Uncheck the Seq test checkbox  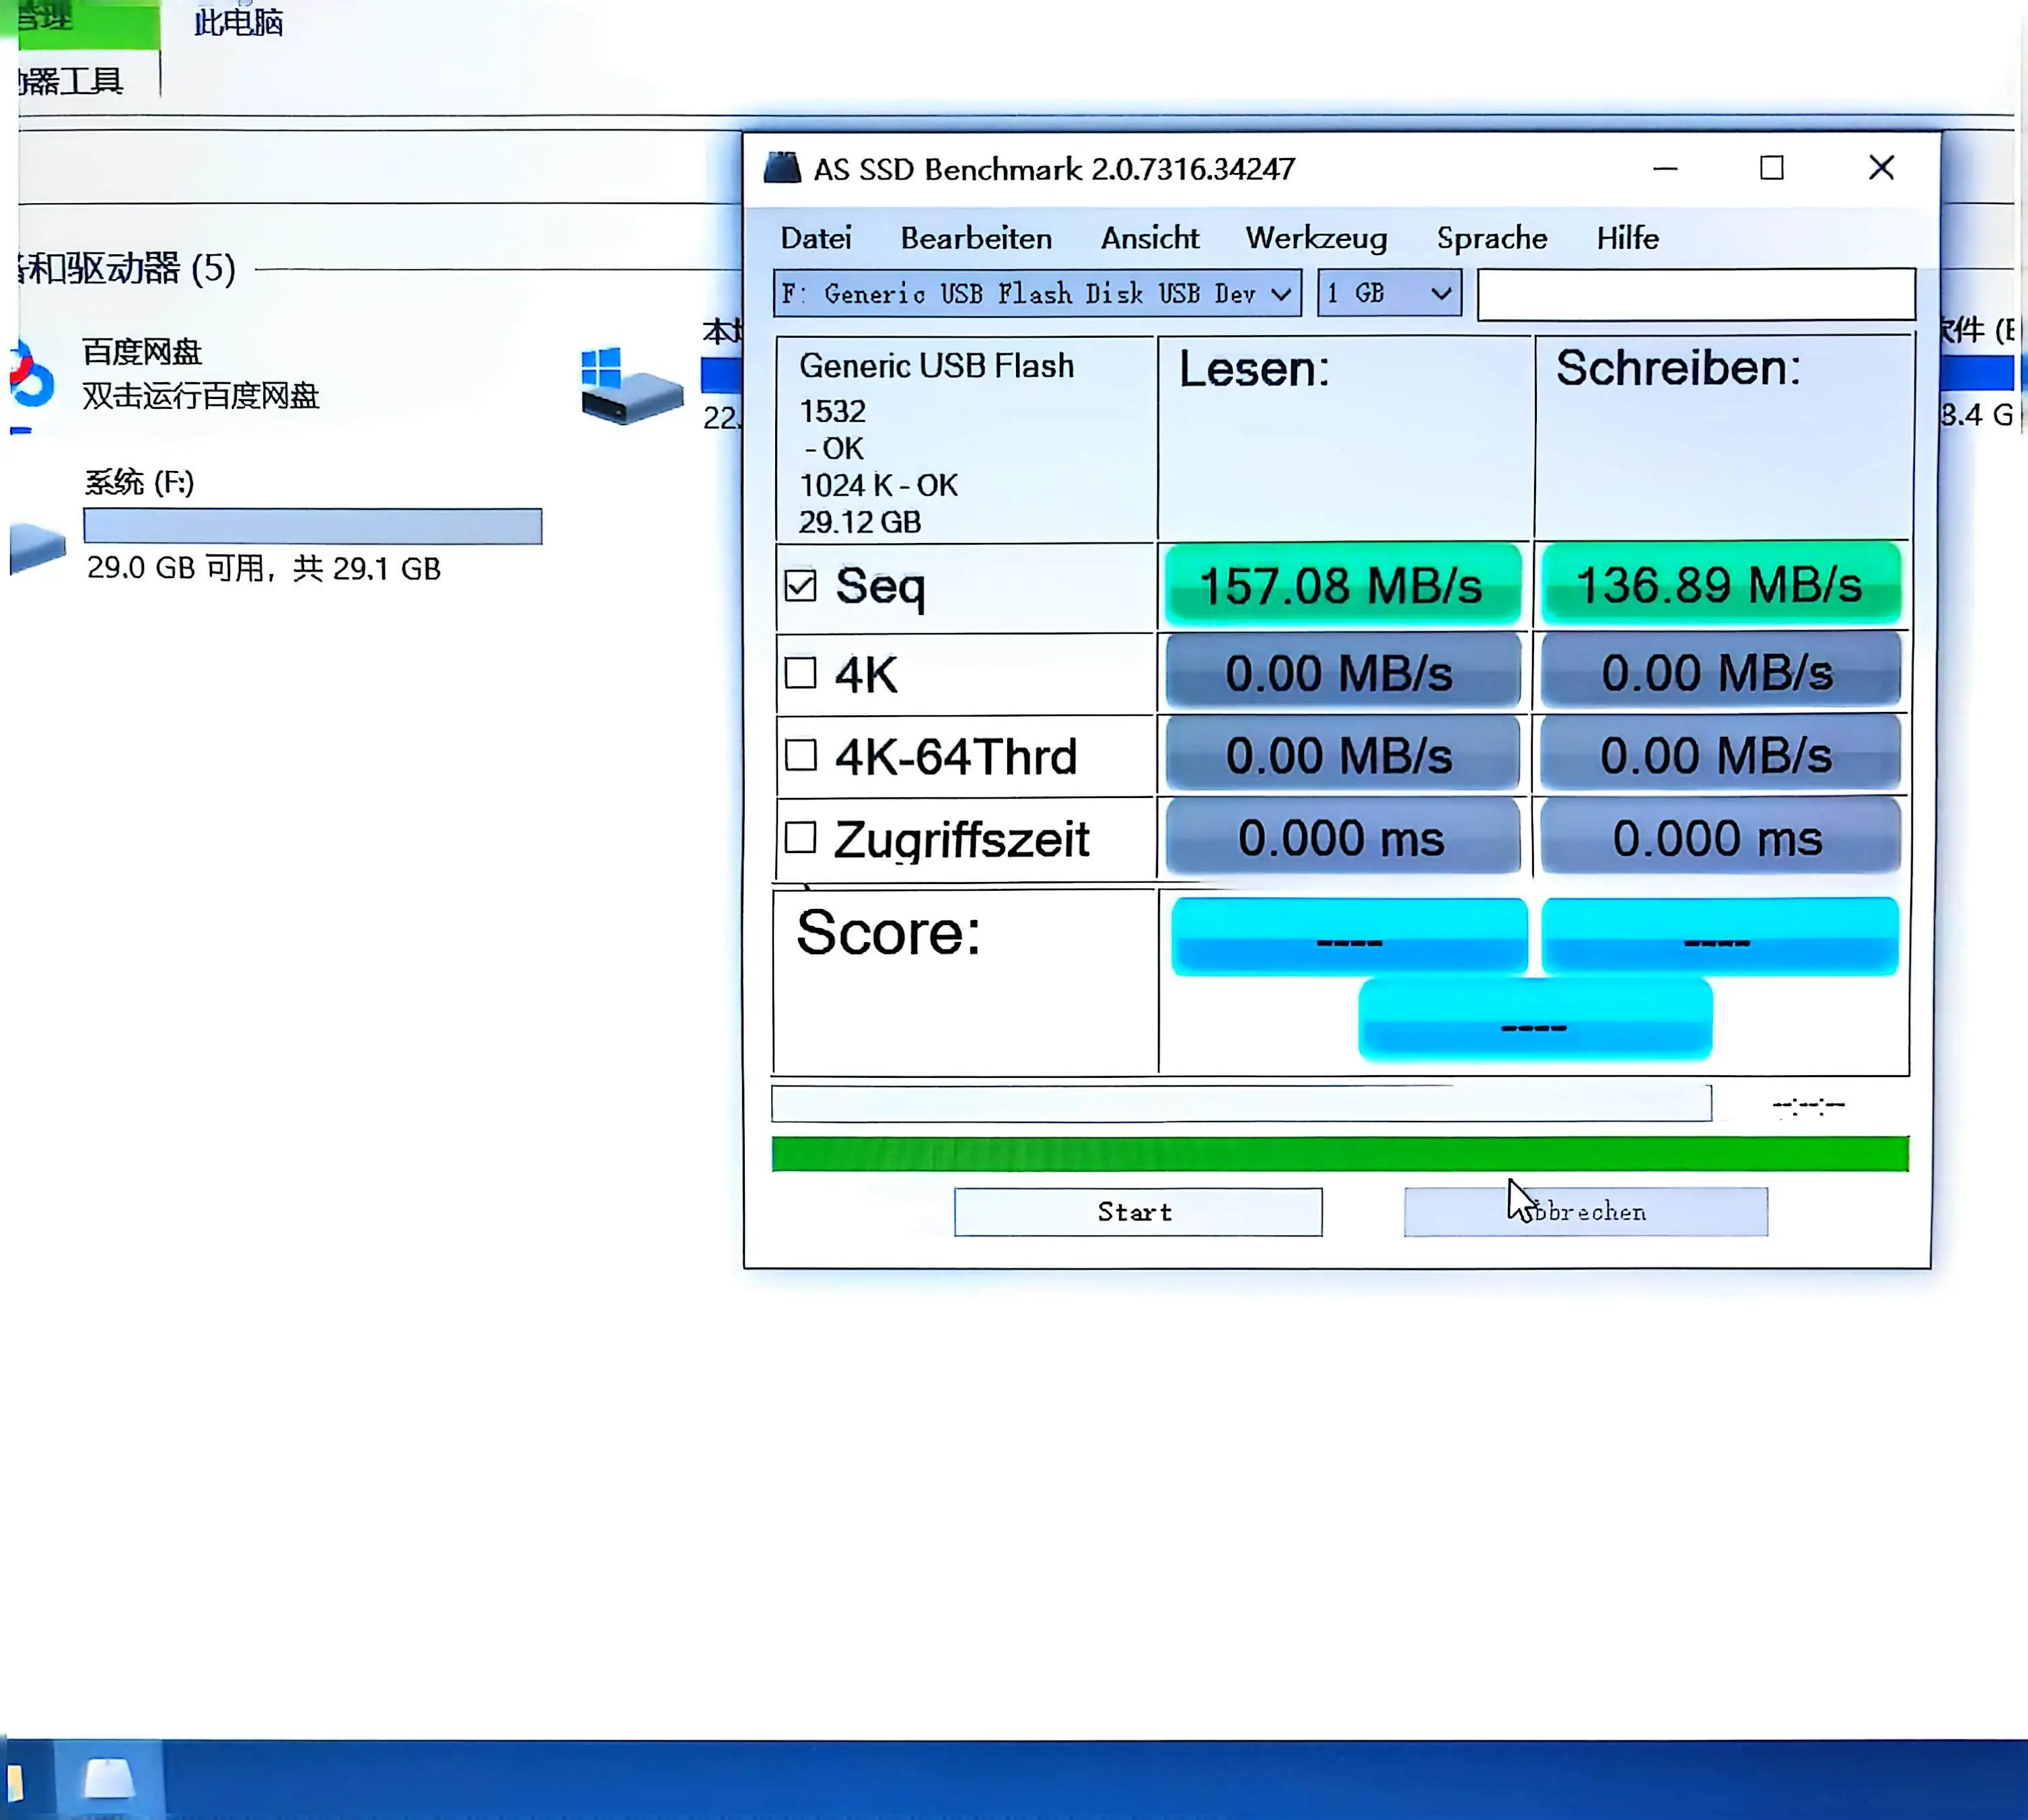(x=800, y=586)
